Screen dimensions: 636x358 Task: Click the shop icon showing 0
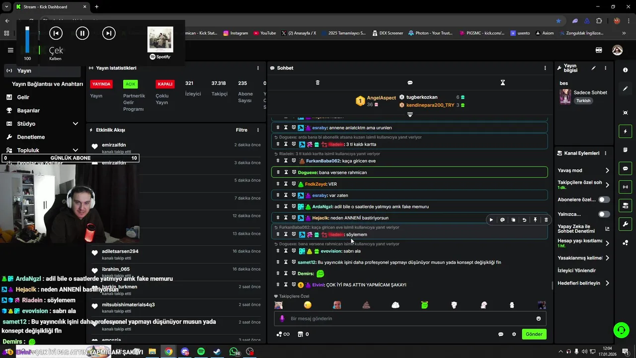click(303, 334)
